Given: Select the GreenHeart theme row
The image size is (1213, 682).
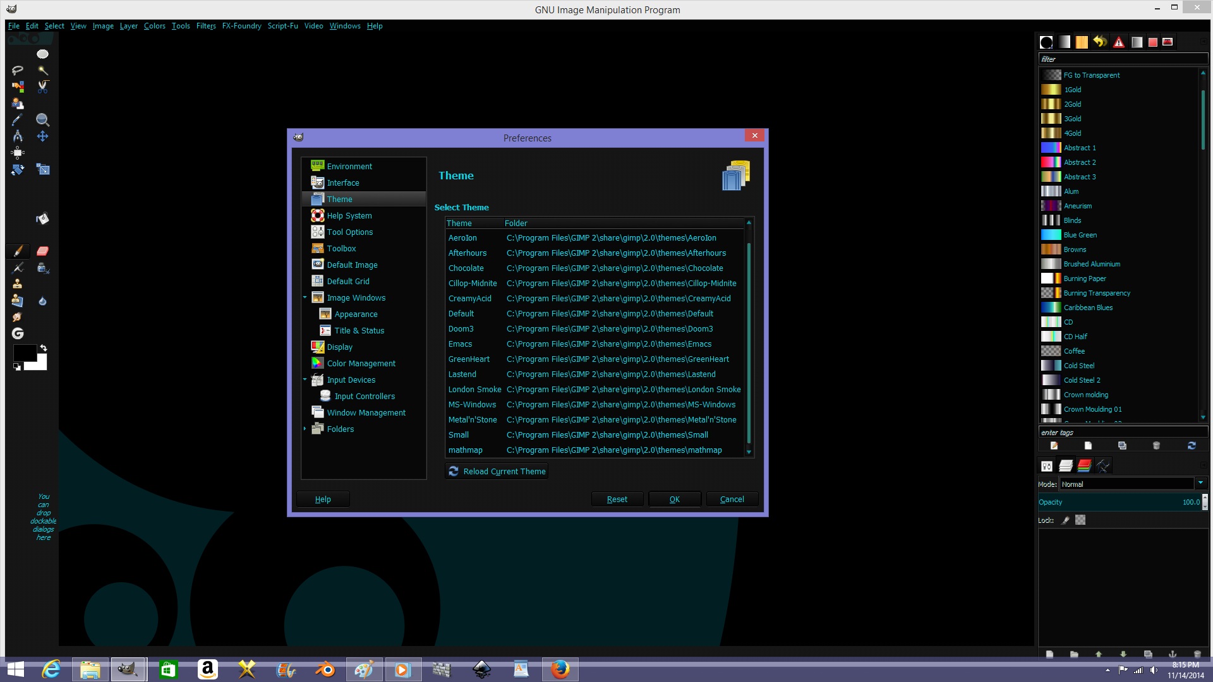Looking at the screenshot, I should click(594, 359).
